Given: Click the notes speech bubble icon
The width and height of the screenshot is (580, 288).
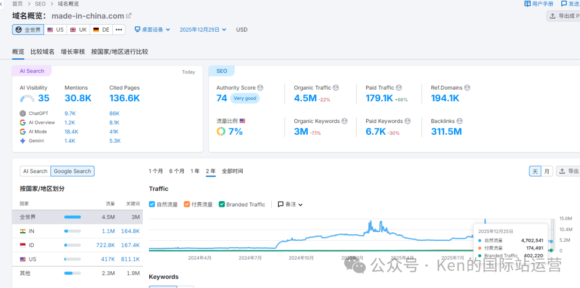Looking at the screenshot, I should point(281,204).
